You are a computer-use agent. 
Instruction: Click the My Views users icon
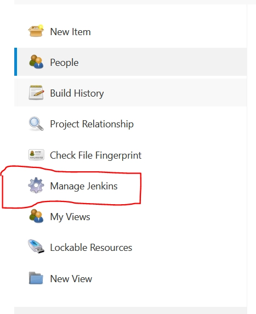[x=36, y=216]
